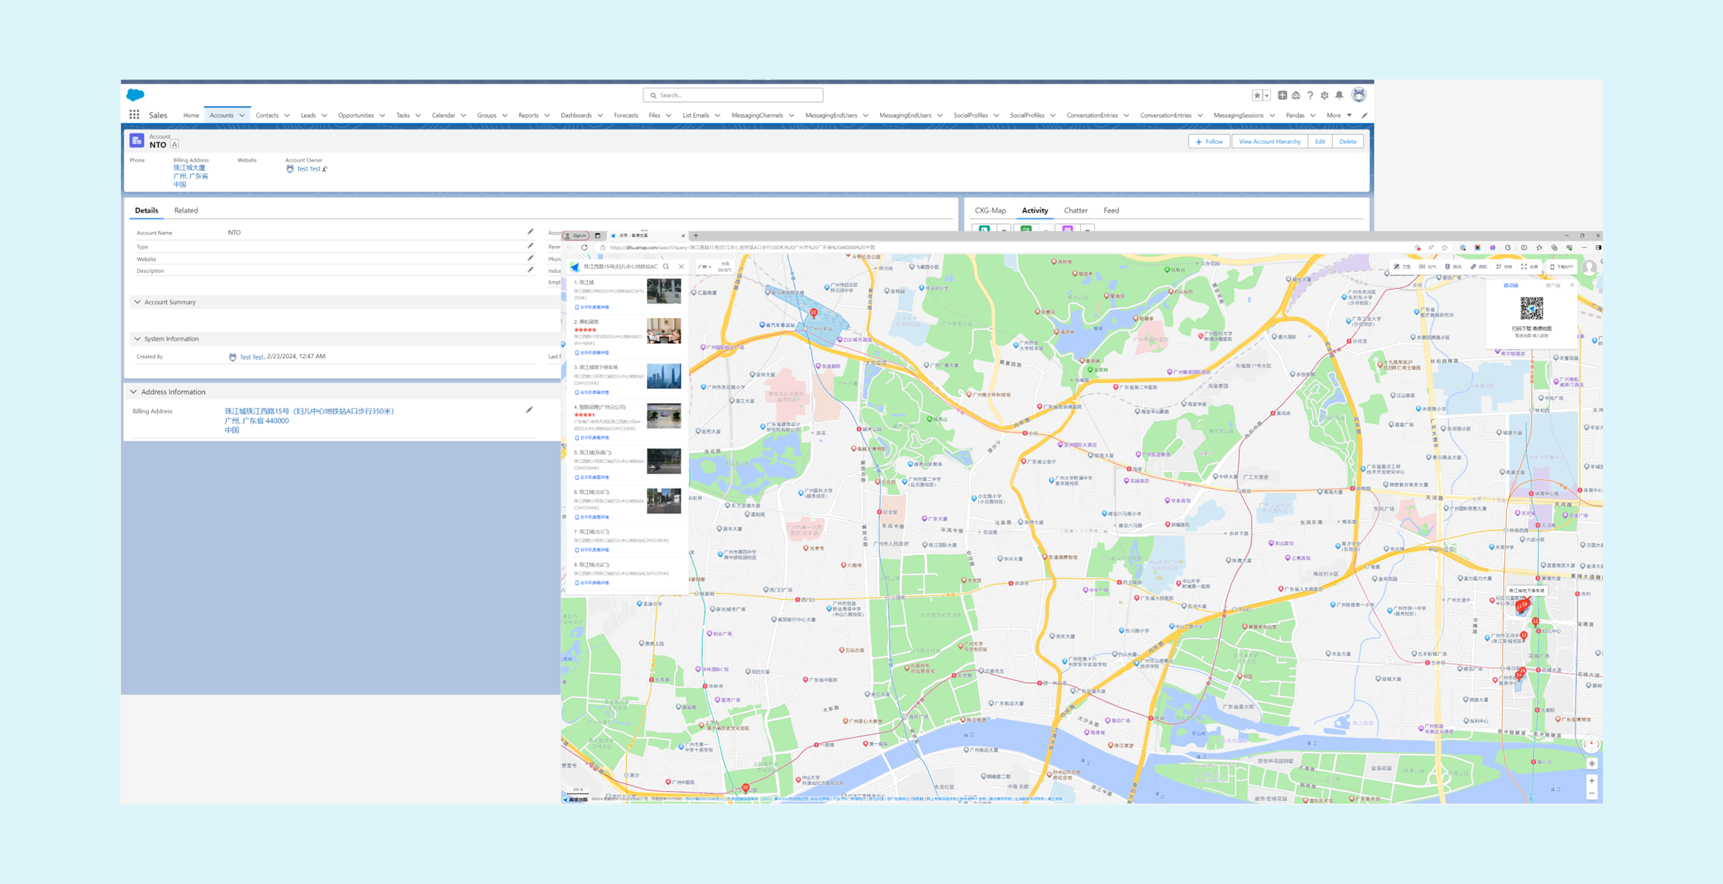This screenshot has height=884, width=1723.
Task: Click account hierarchy icon beside NTO
Action: pos(175,144)
